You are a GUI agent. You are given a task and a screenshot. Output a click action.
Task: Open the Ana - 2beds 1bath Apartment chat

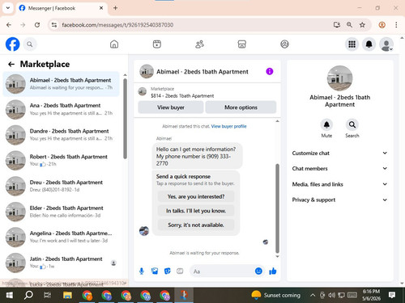[x=62, y=109]
